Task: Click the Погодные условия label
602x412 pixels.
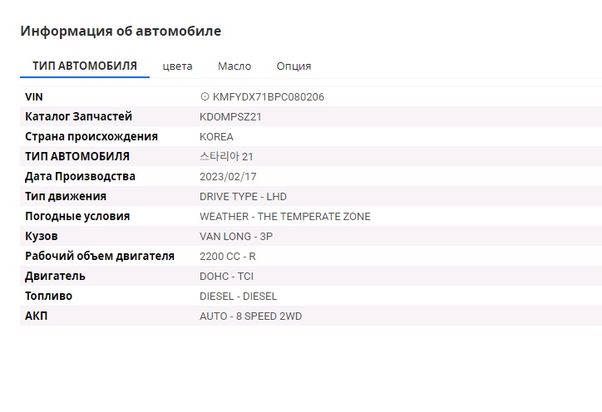Action: [77, 216]
